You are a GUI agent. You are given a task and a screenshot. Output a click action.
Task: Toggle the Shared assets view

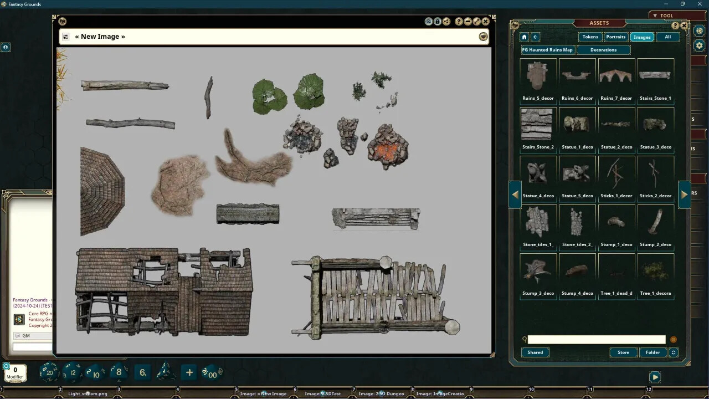535,352
